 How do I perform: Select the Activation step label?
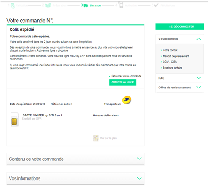131,5
